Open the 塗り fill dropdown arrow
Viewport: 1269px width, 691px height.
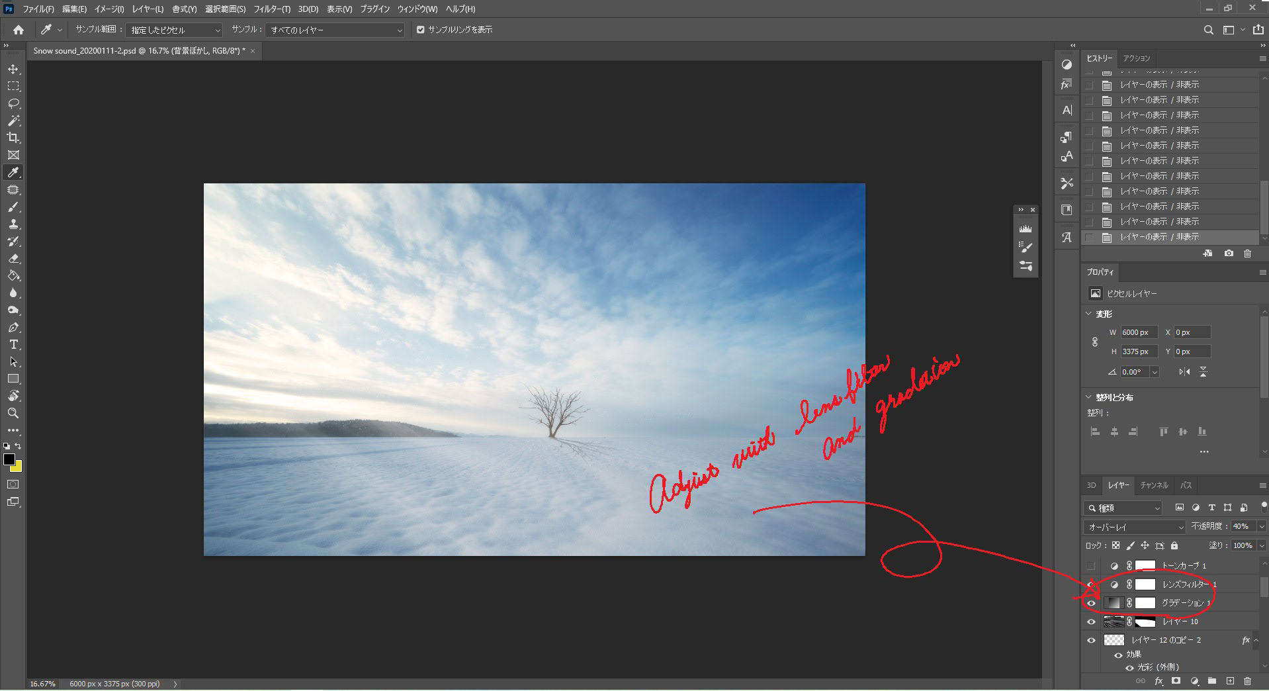tap(1261, 546)
